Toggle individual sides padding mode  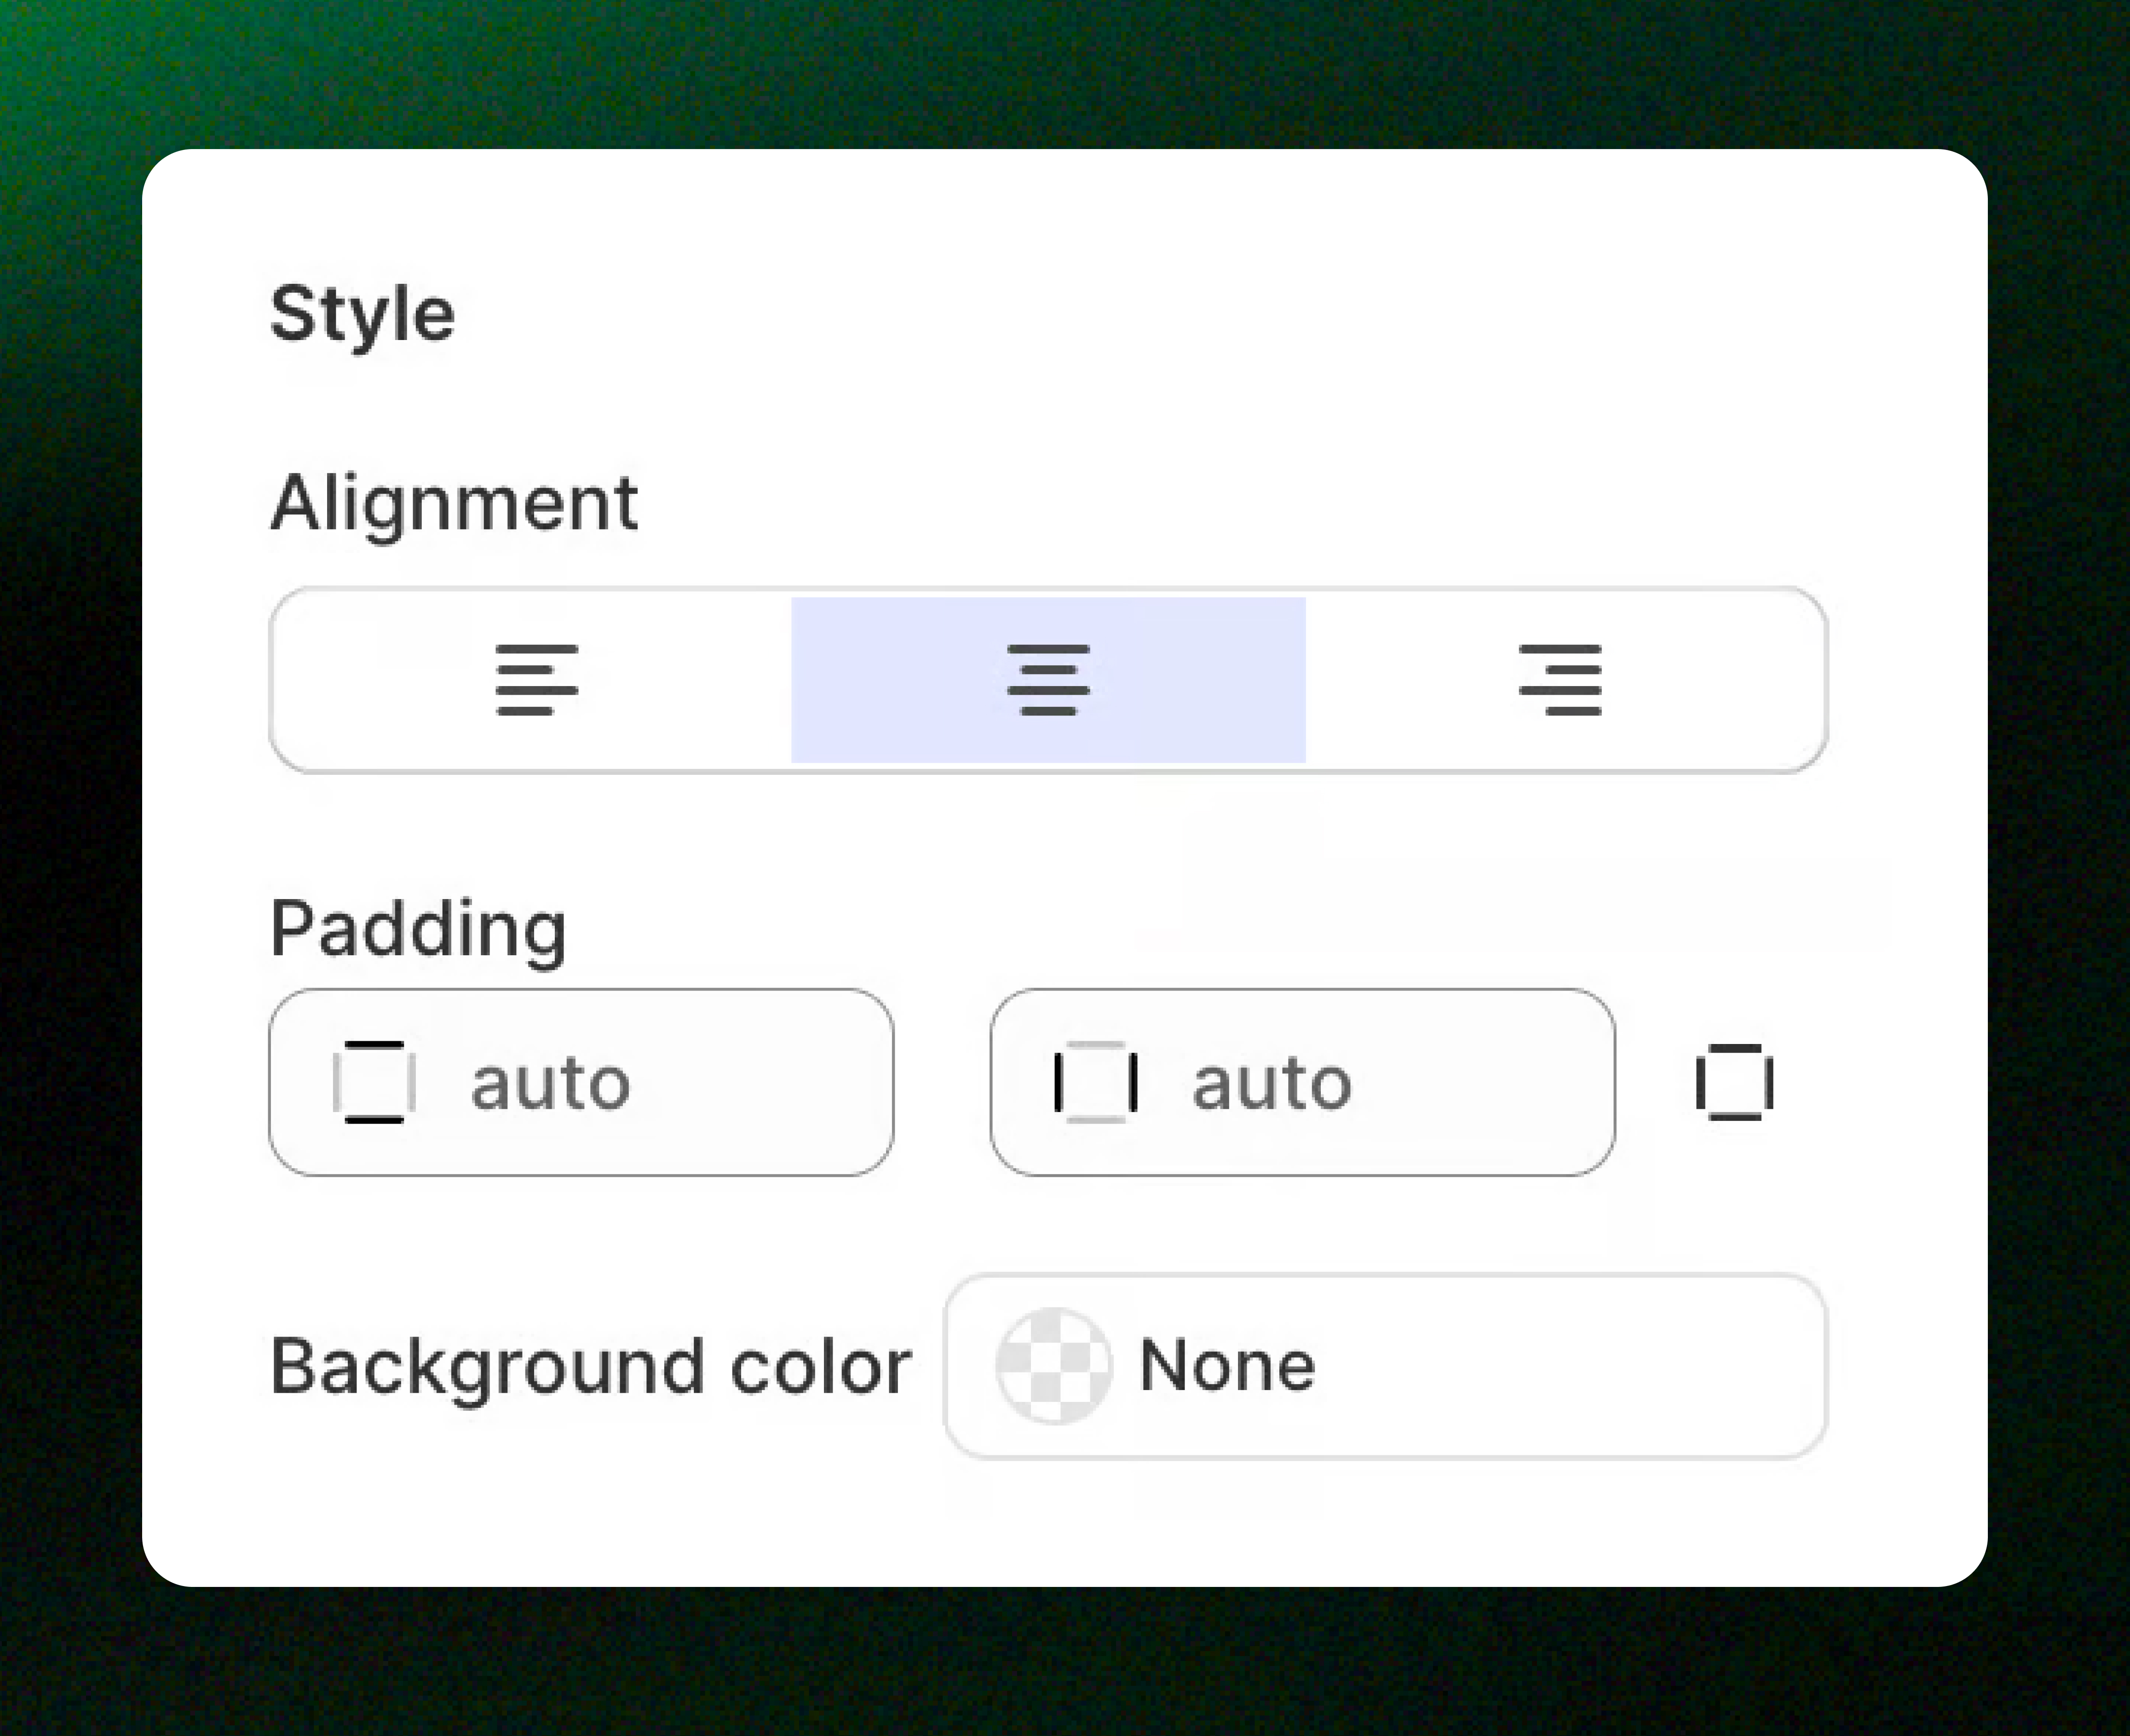1735,1082
